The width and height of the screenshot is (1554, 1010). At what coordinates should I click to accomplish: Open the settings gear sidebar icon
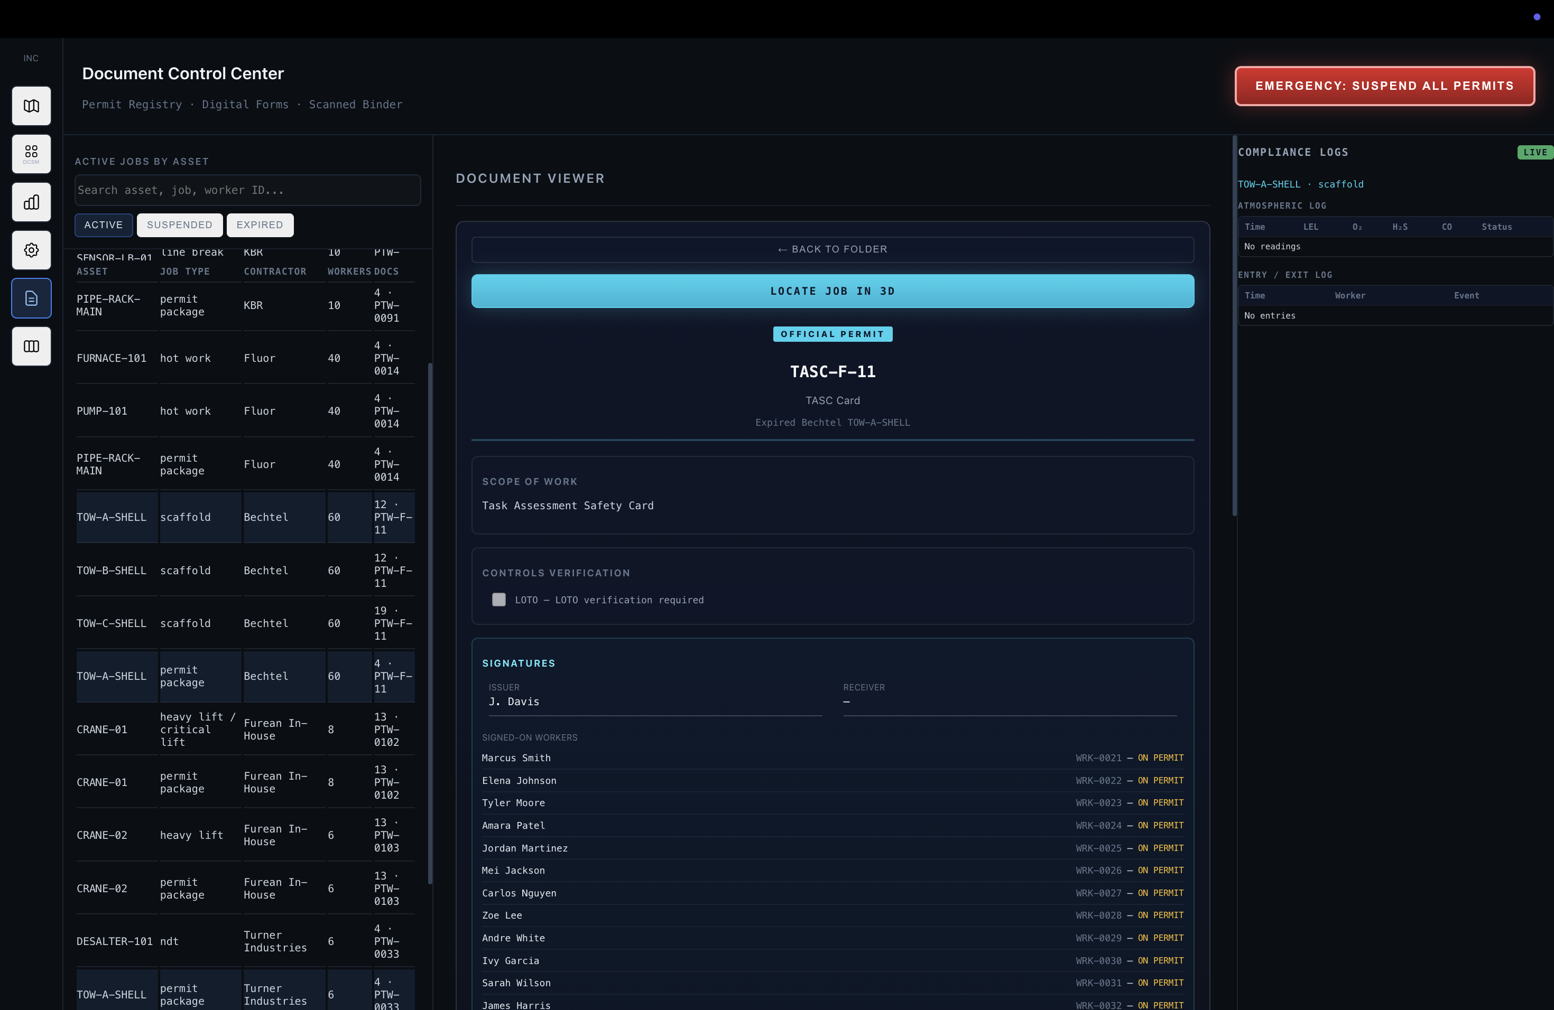click(31, 250)
